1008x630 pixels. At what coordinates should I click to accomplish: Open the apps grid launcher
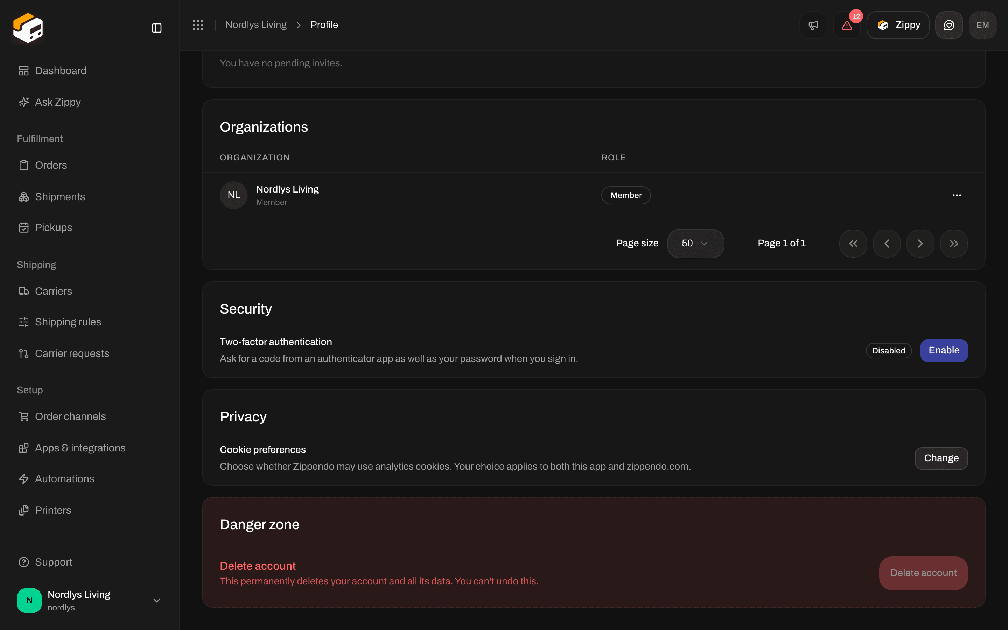click(x=198, y=25)
